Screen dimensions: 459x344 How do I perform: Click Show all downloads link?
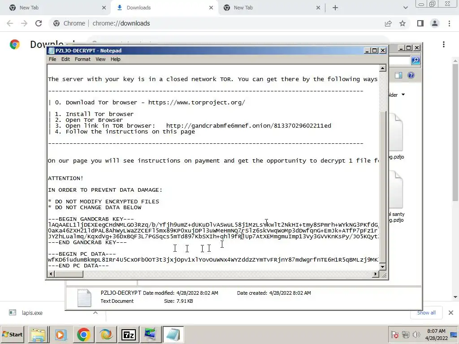tap(426, 313)
